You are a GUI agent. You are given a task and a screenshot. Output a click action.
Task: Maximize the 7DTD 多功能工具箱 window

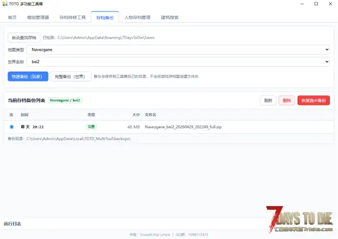[316, 4]
